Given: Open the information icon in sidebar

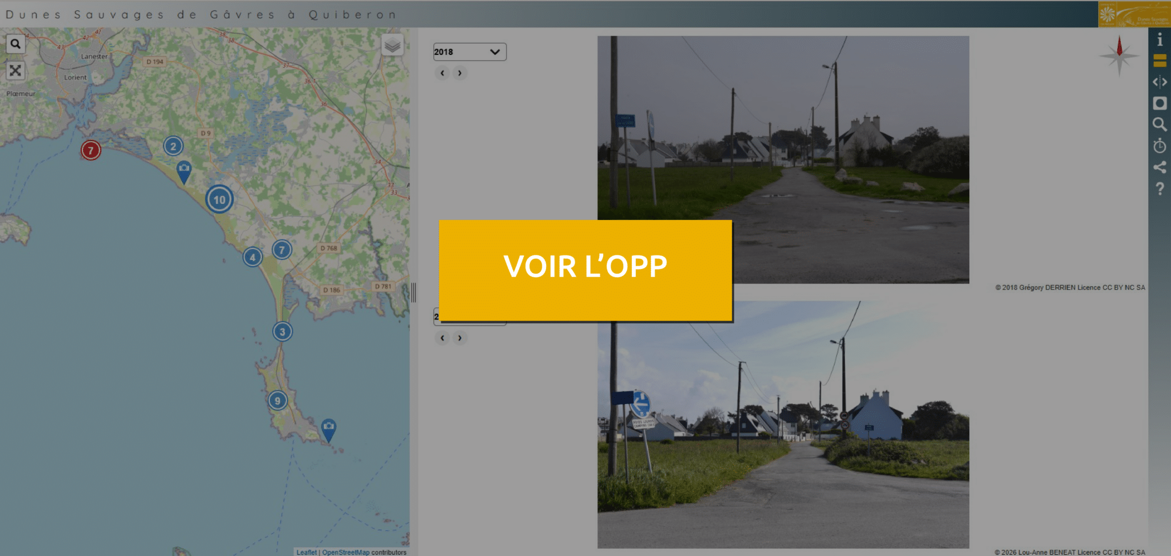Looking at the screenshot, I should pos(1160,39).
